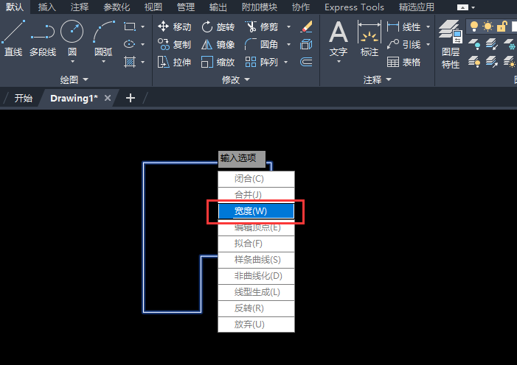Start the Scale (缩放) command

point(218,62)
